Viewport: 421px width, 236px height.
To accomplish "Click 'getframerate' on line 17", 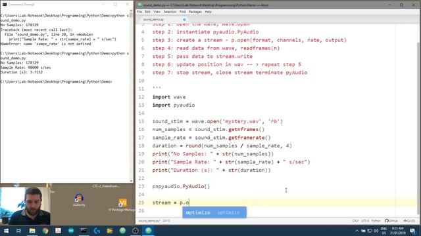I will pos(247,138).
